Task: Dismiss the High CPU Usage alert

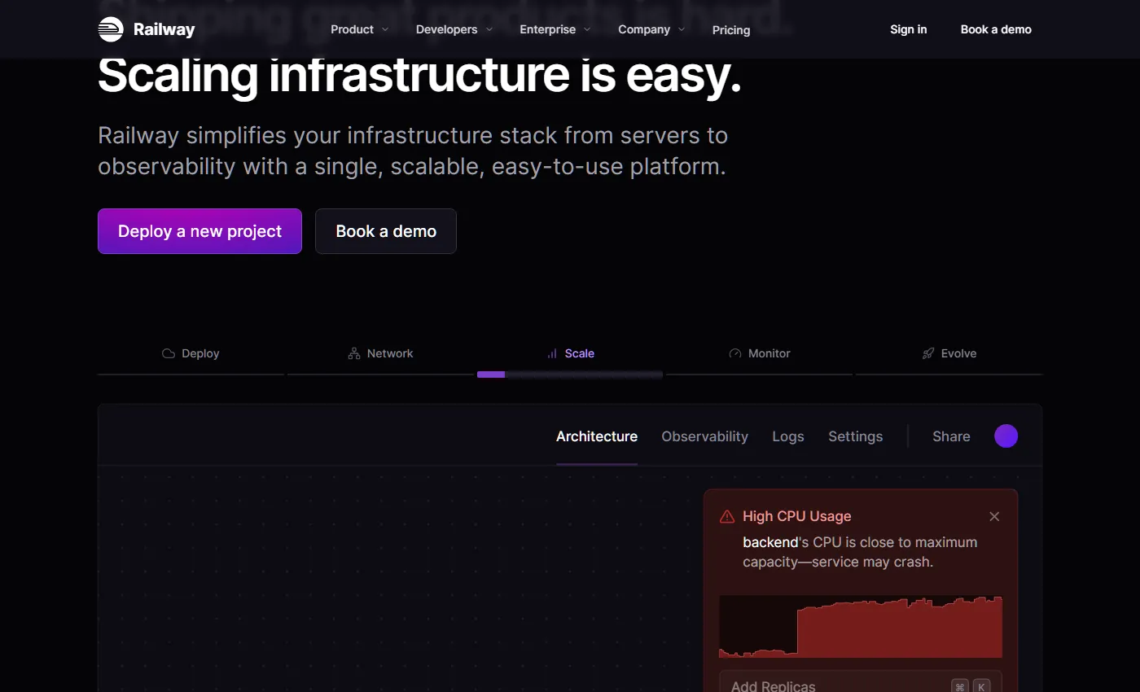Action: click(994, 516)
